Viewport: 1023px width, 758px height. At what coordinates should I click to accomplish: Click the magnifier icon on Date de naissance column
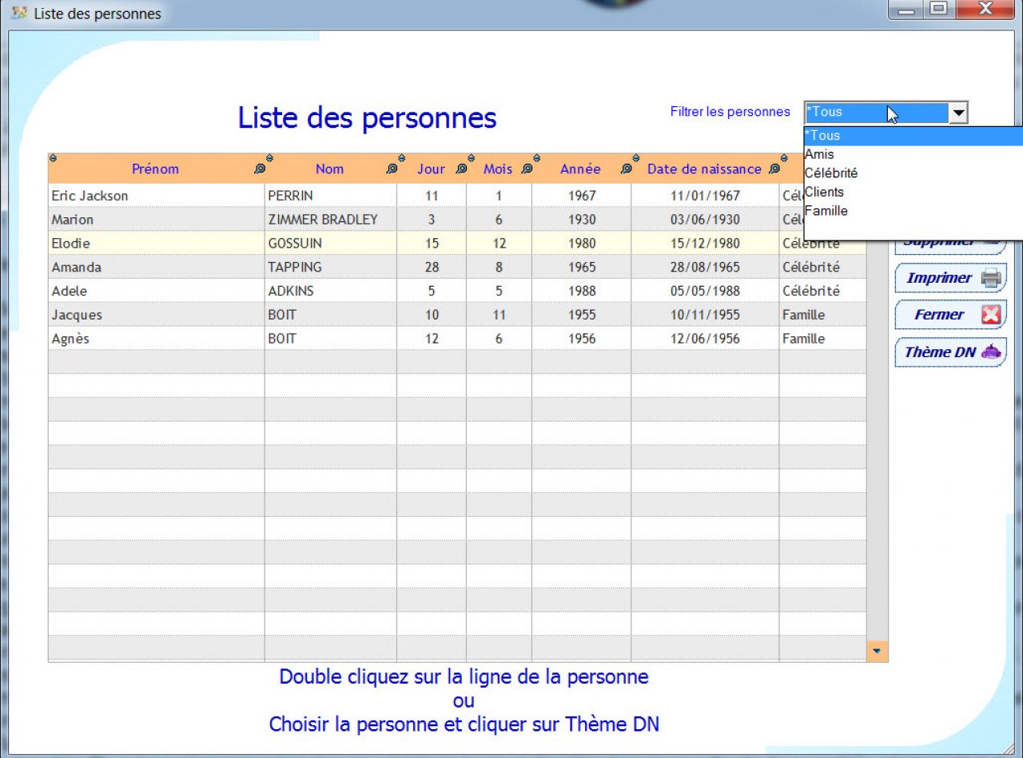772,169
